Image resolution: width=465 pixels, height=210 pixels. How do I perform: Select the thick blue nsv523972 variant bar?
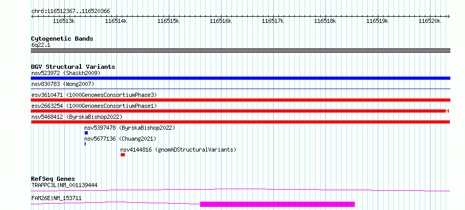tap(240, 78)
